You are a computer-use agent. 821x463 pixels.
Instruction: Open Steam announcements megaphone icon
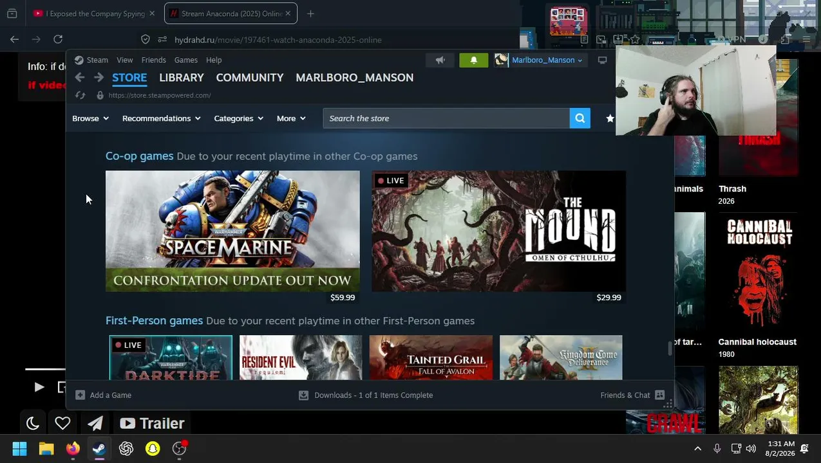pos(440,60)
